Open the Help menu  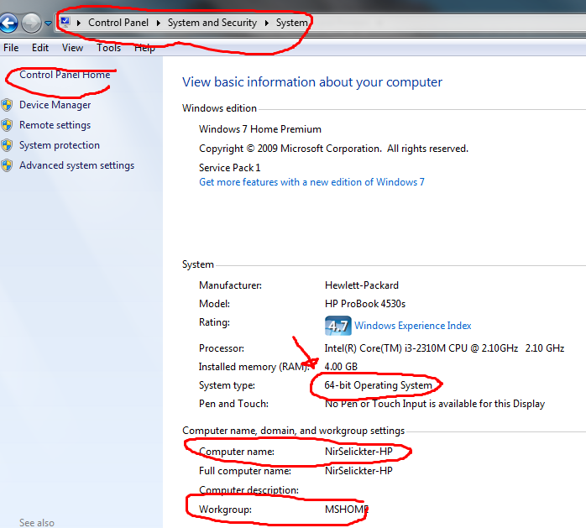click(x=144, y=48)
